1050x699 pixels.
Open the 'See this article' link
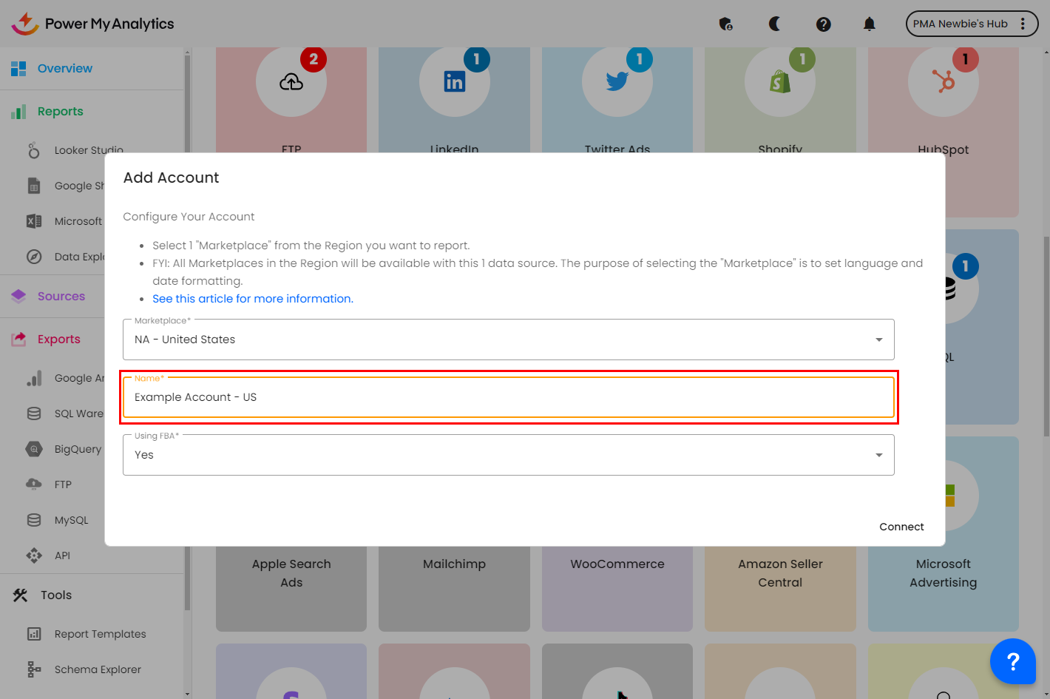coord(252,299)
